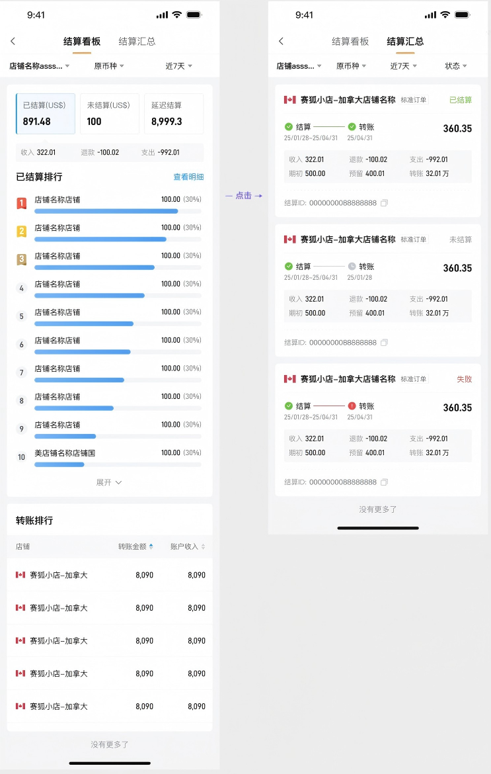This screenshot has width=491, height=774.
Task: Expand the ranking list with 展开
Action: coord(109,482)
